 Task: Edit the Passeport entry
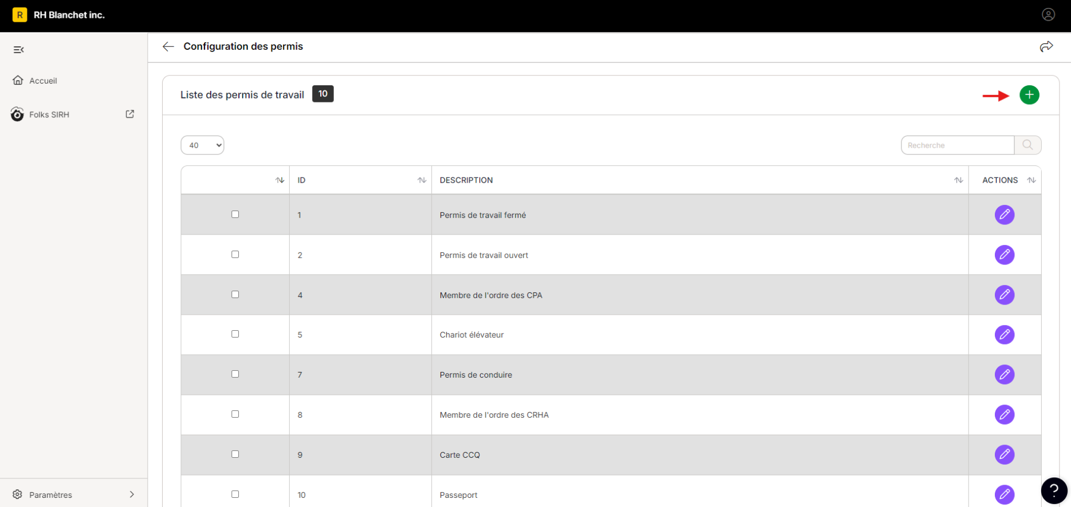[x=1005, y=494]
